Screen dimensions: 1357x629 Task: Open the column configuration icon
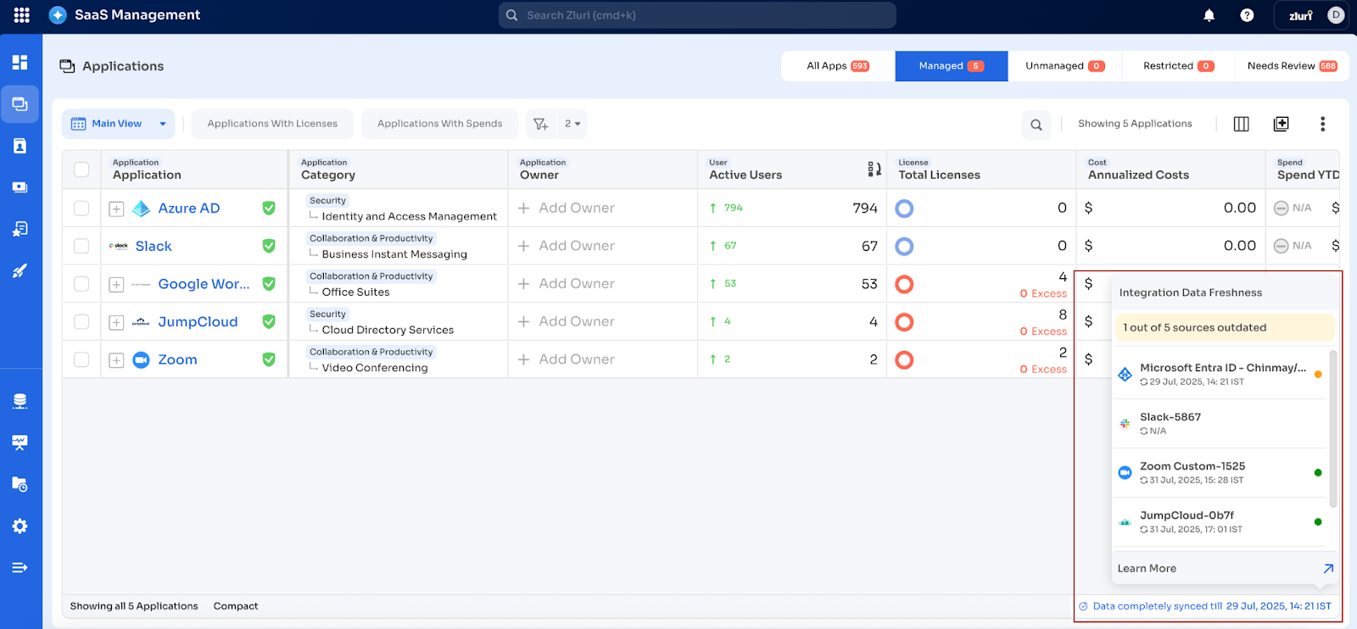(1242, 124)
